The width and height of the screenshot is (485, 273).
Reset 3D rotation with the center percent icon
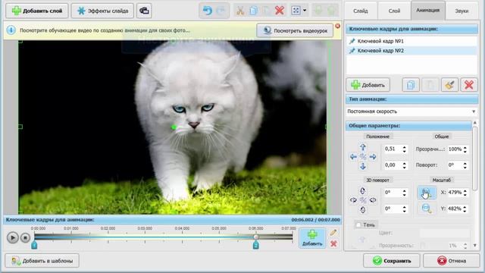point(363,200)
